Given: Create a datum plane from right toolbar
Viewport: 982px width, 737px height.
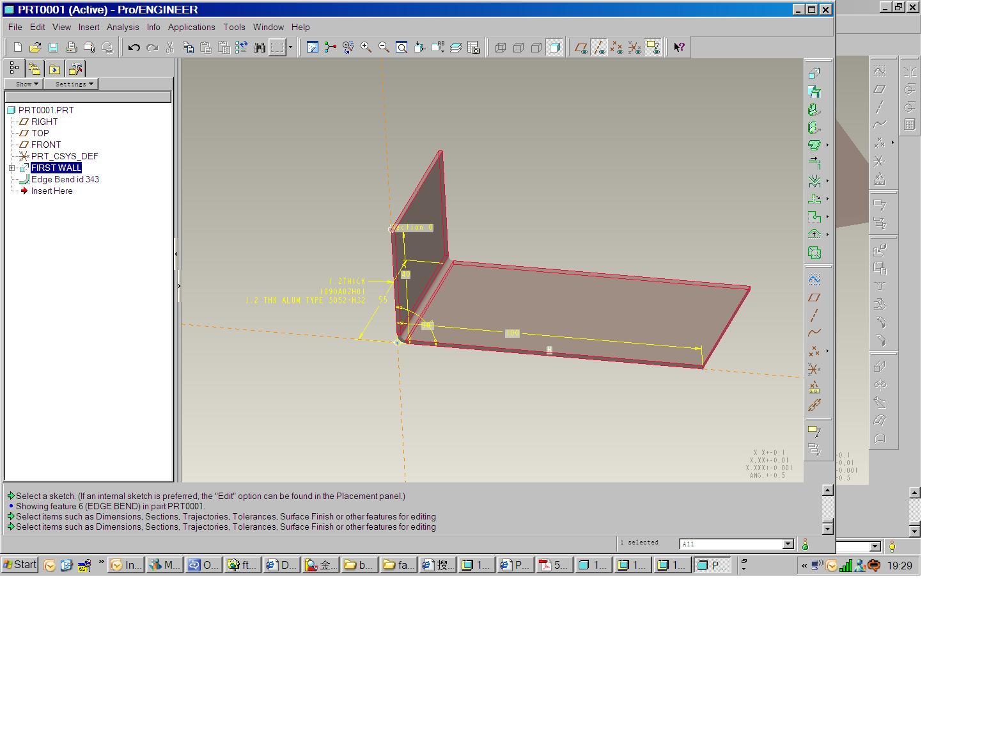Looking at the screenshot, I should (814, 297).
